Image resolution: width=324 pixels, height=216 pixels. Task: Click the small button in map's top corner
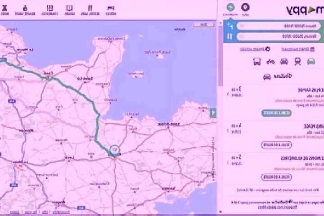204,25
